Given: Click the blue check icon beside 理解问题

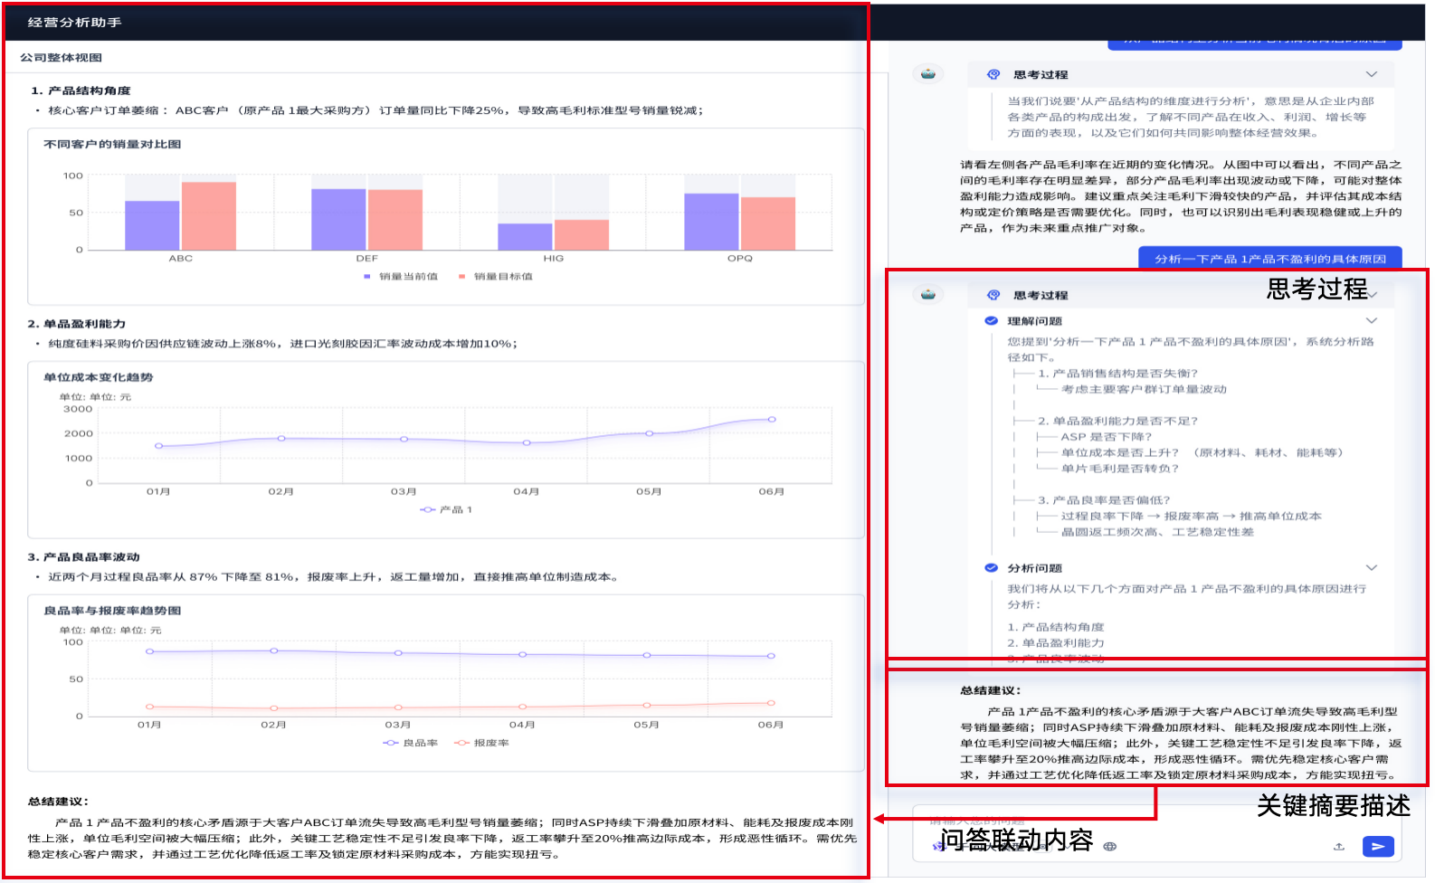Looking at the screenshot, I should 991,321.
